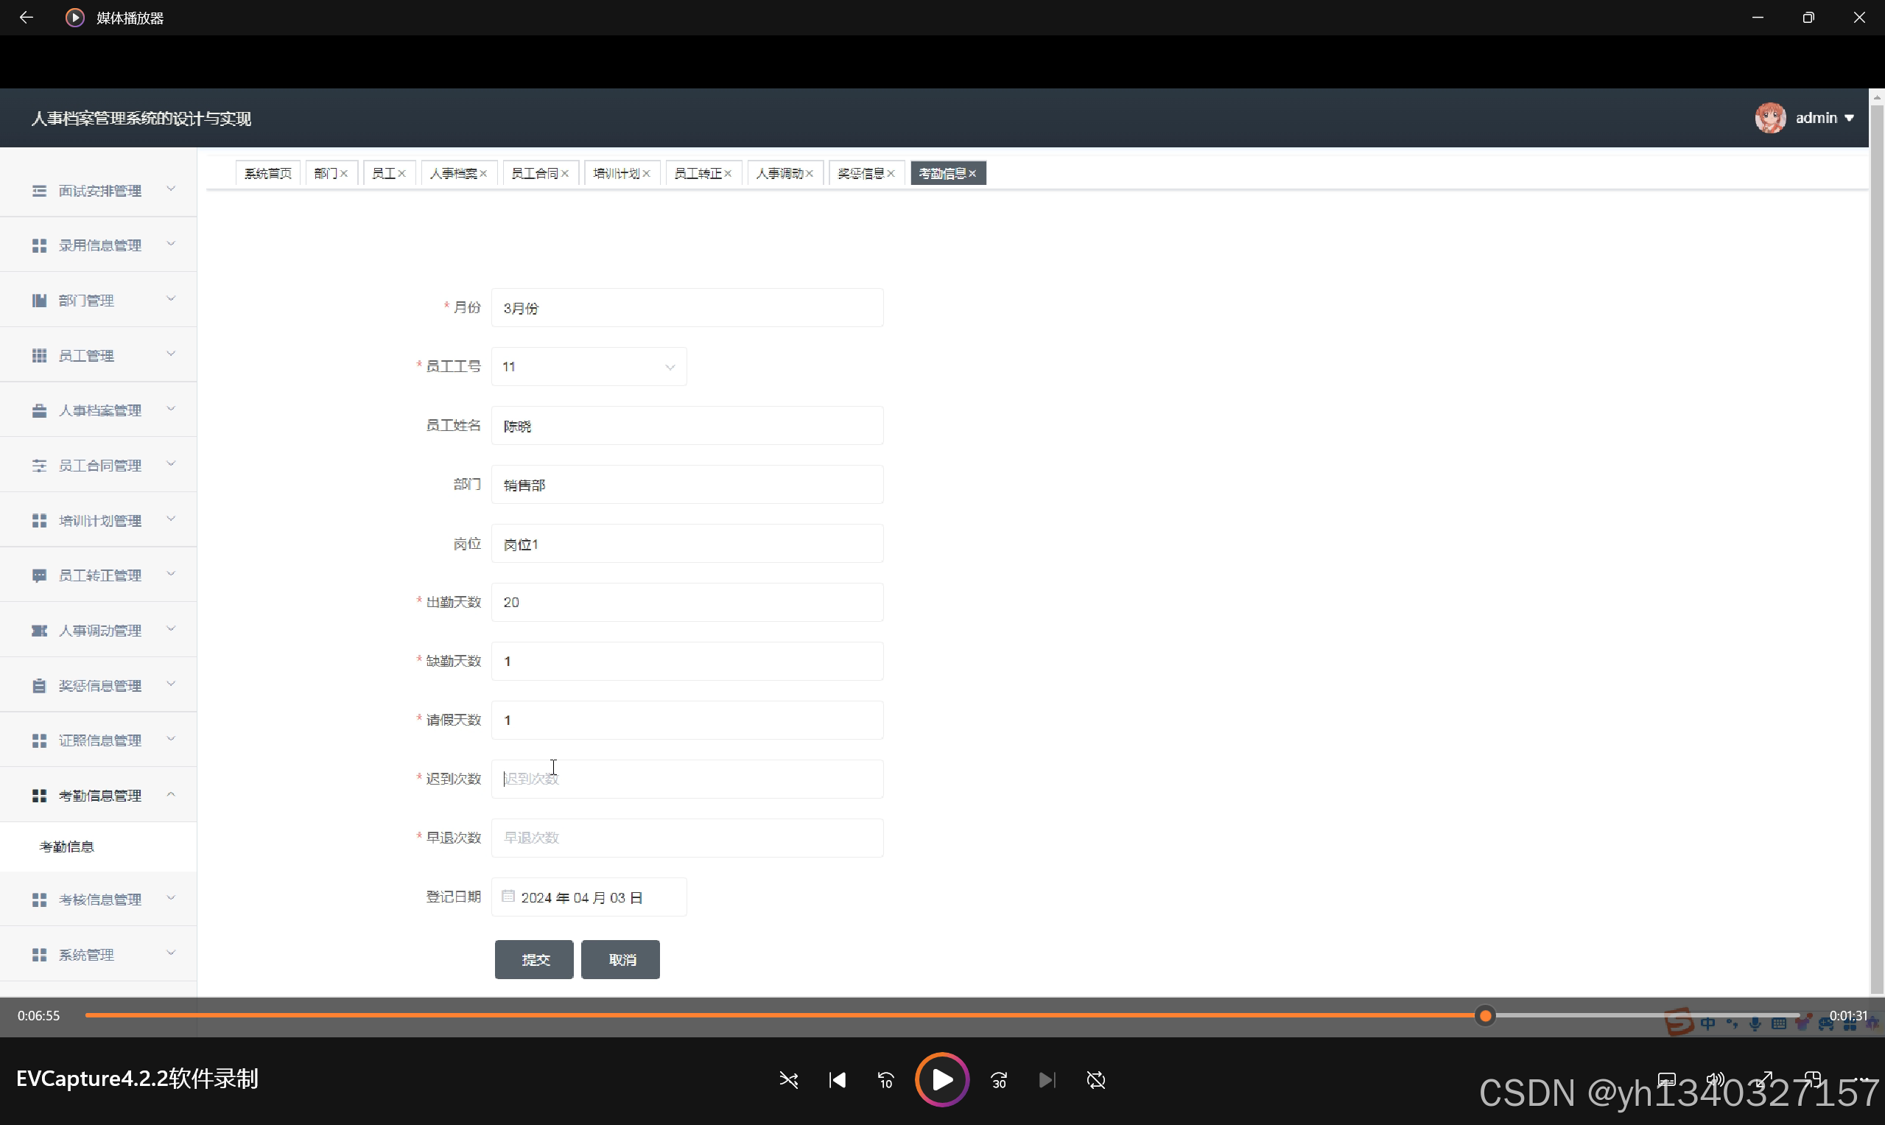Click the 提交 button
Image resolution: width=1885 pixels, height=1125 pixels.
[x=534, y=959]
